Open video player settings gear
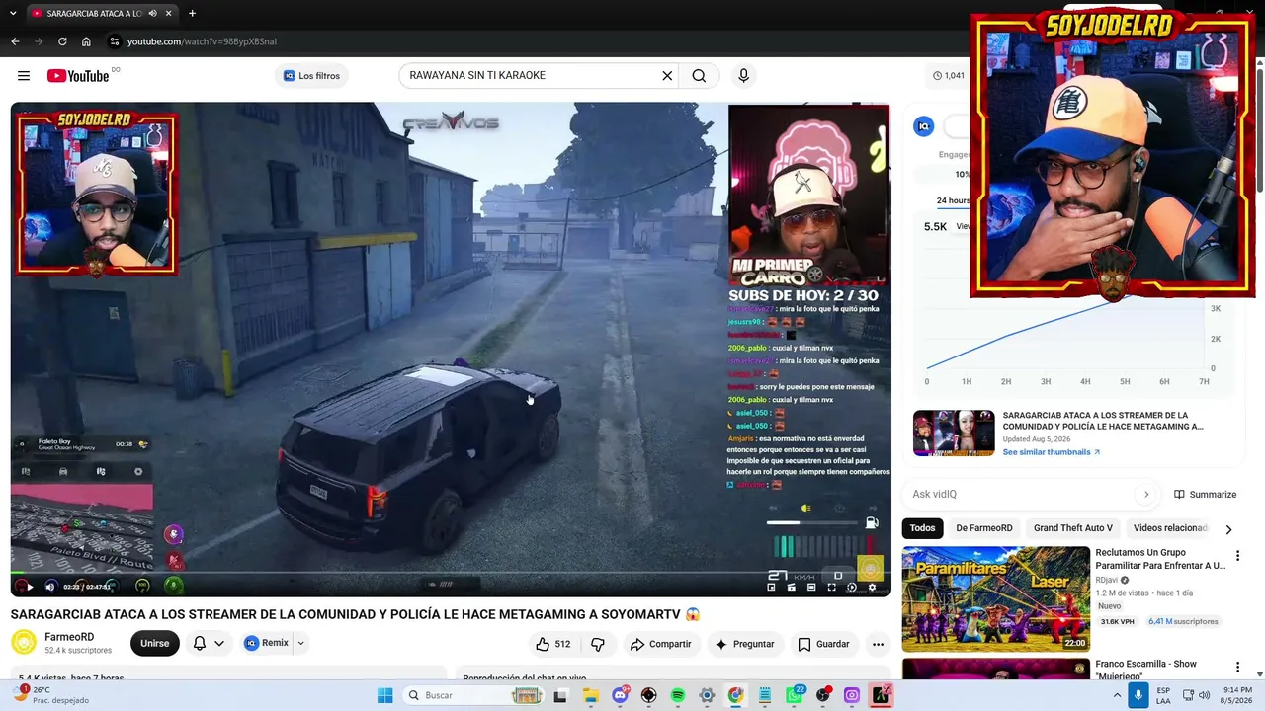Screen dimensions: 1265x711 (872, 587)
